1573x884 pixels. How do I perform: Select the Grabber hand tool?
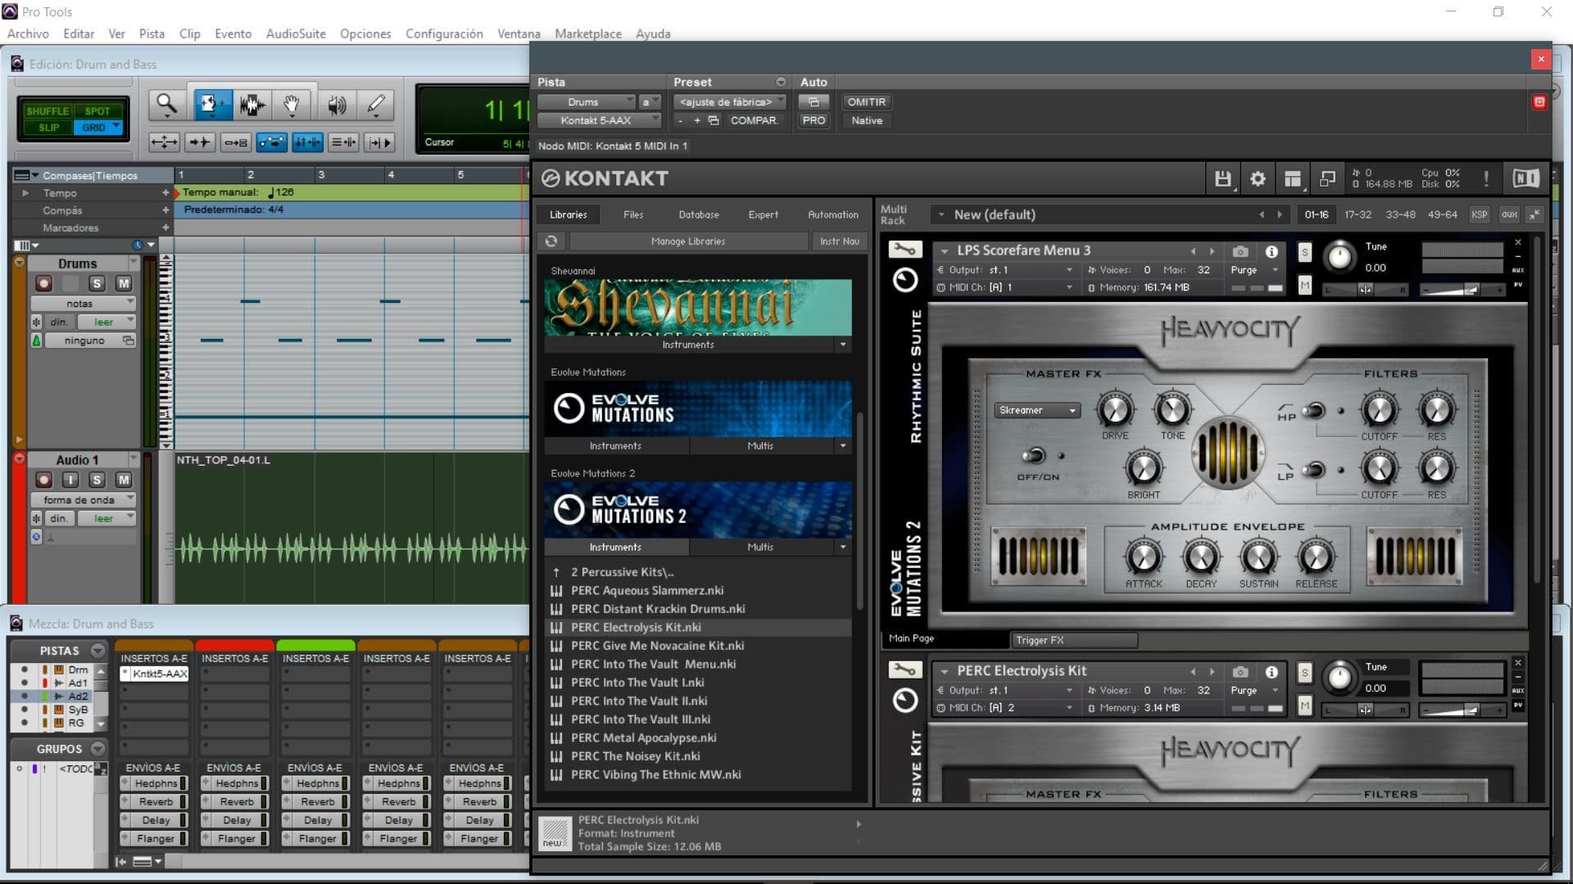point(292,105)
